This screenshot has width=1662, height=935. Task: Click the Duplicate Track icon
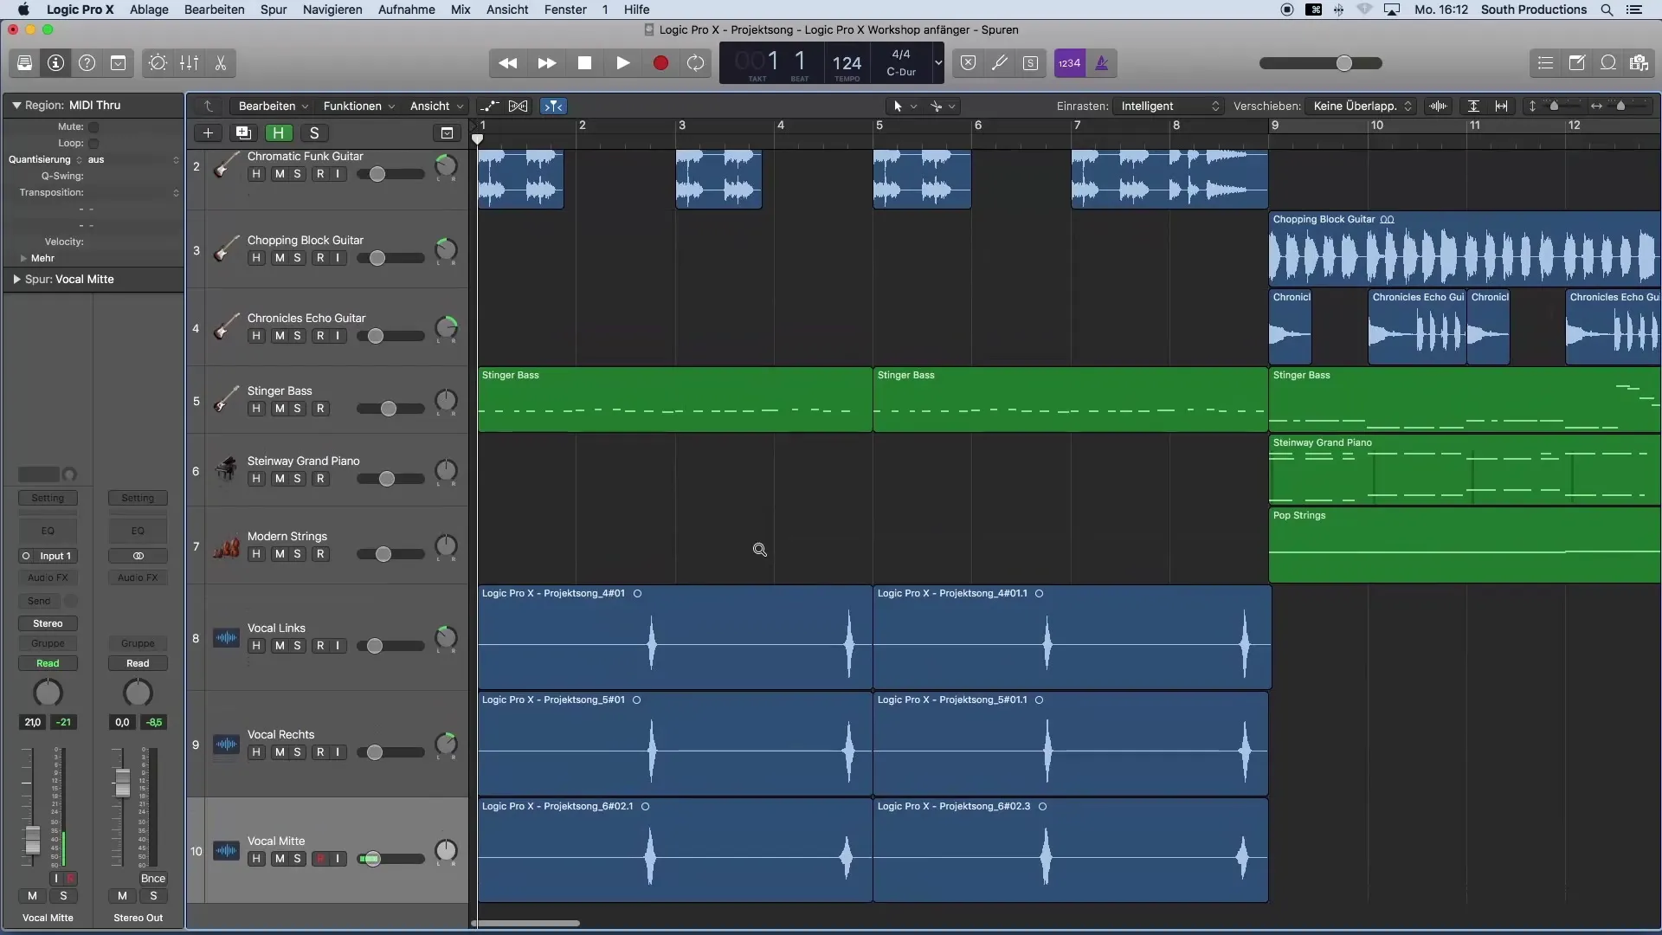point(243,133)
